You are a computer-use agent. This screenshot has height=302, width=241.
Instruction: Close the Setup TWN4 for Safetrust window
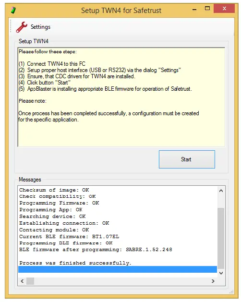[x=224, y=9]
